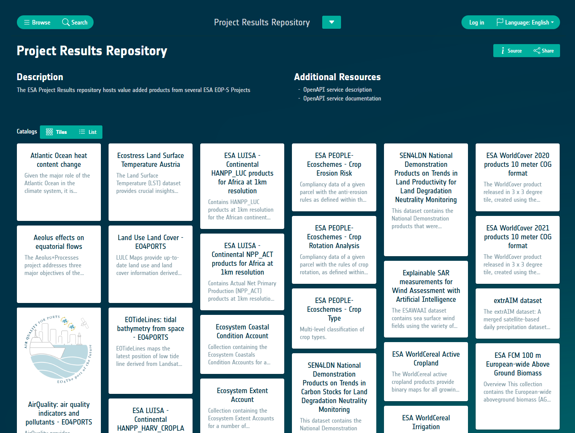
Task: Open the Language: English selector
Action: pyautogui.click(x=525, y=23)
